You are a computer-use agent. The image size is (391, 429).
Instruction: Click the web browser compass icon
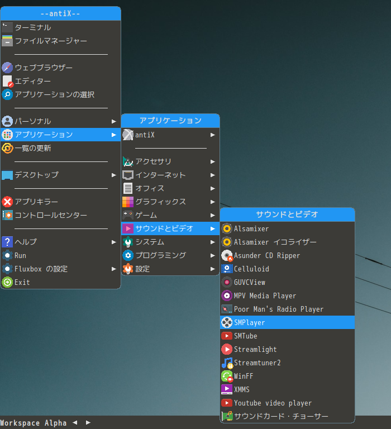[x=7, y=68]
